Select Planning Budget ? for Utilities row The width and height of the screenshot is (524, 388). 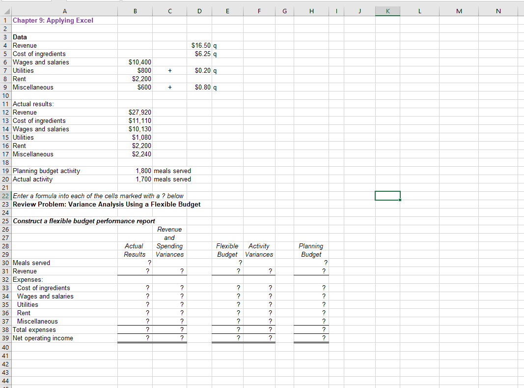point(311,305)
